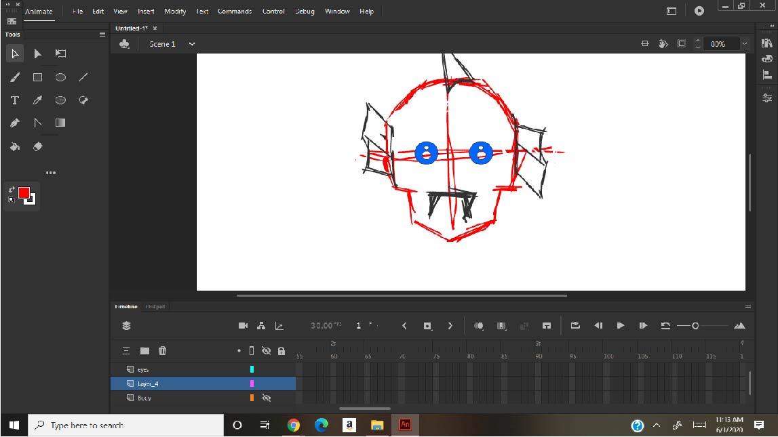Open the Tools panel options menu

(x=102, y=35)
